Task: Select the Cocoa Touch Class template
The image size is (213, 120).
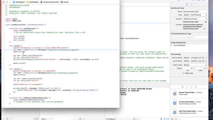Action: click(189, 93)
